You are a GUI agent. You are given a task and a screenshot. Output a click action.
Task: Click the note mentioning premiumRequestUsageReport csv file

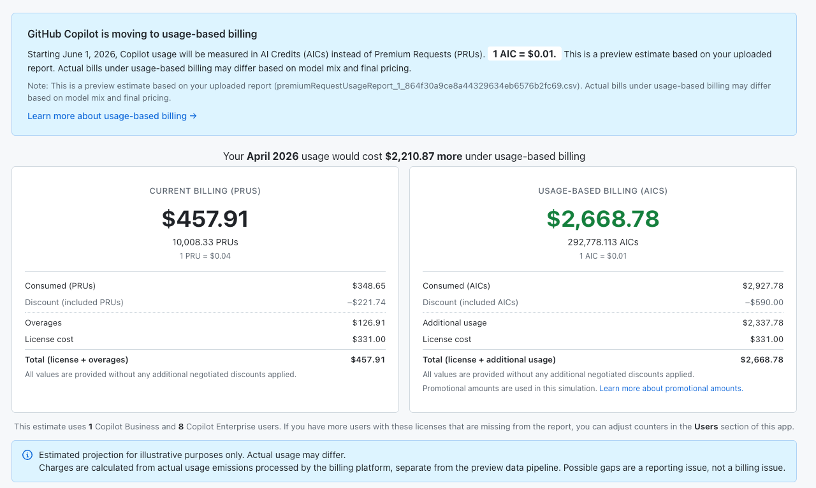pyautogui.click(x=399, y=92)
